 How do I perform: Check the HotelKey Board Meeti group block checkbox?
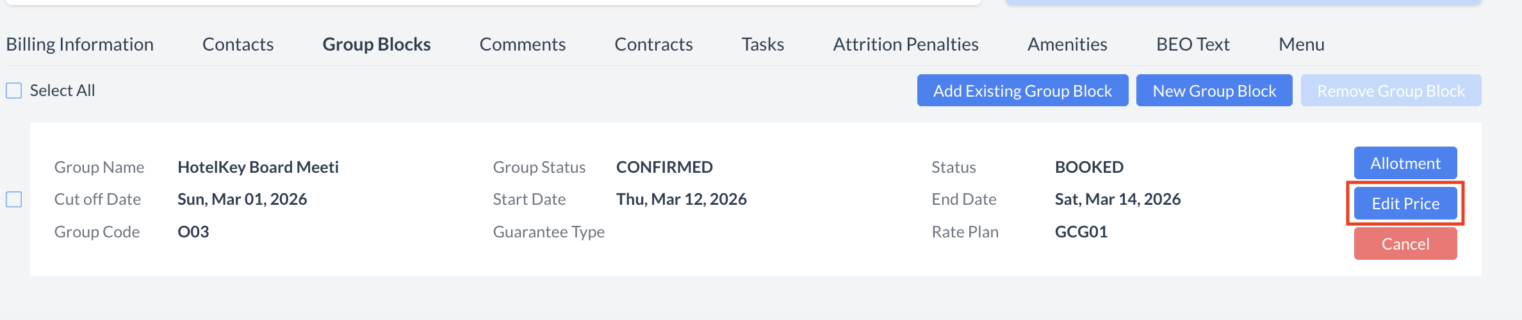tap(14, 200)
